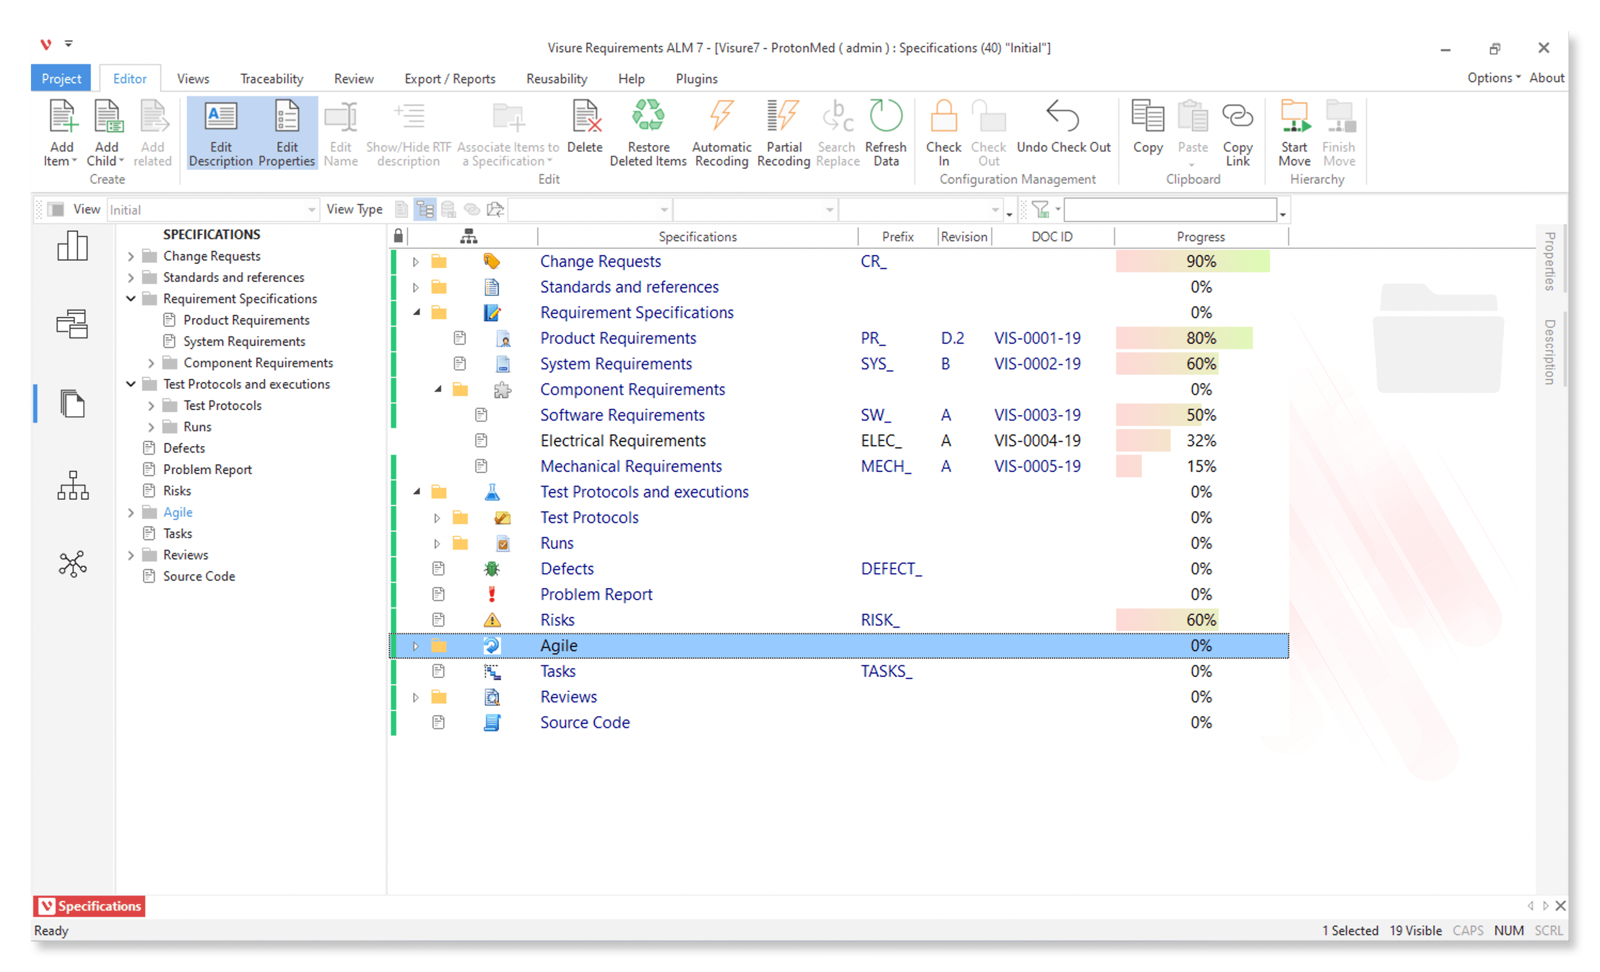
Task: Run Automatic Recoding
Action: coord(721,133)
